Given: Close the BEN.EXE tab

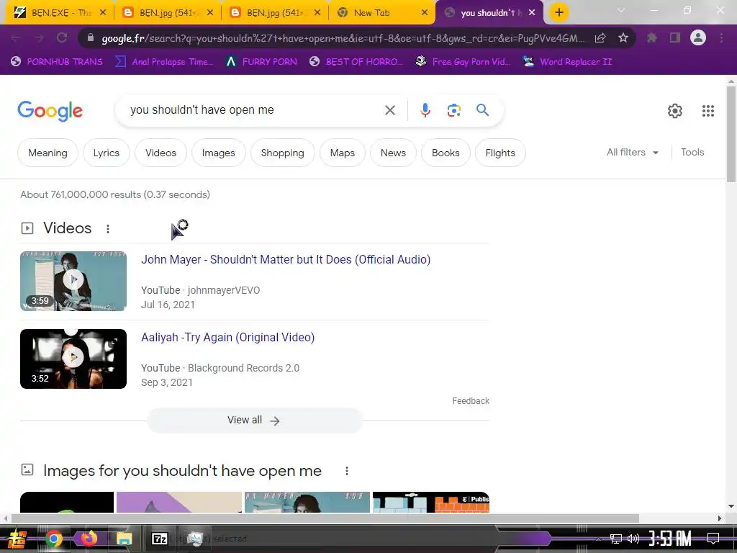Looking at the screenshot, I should click(103, 13).
